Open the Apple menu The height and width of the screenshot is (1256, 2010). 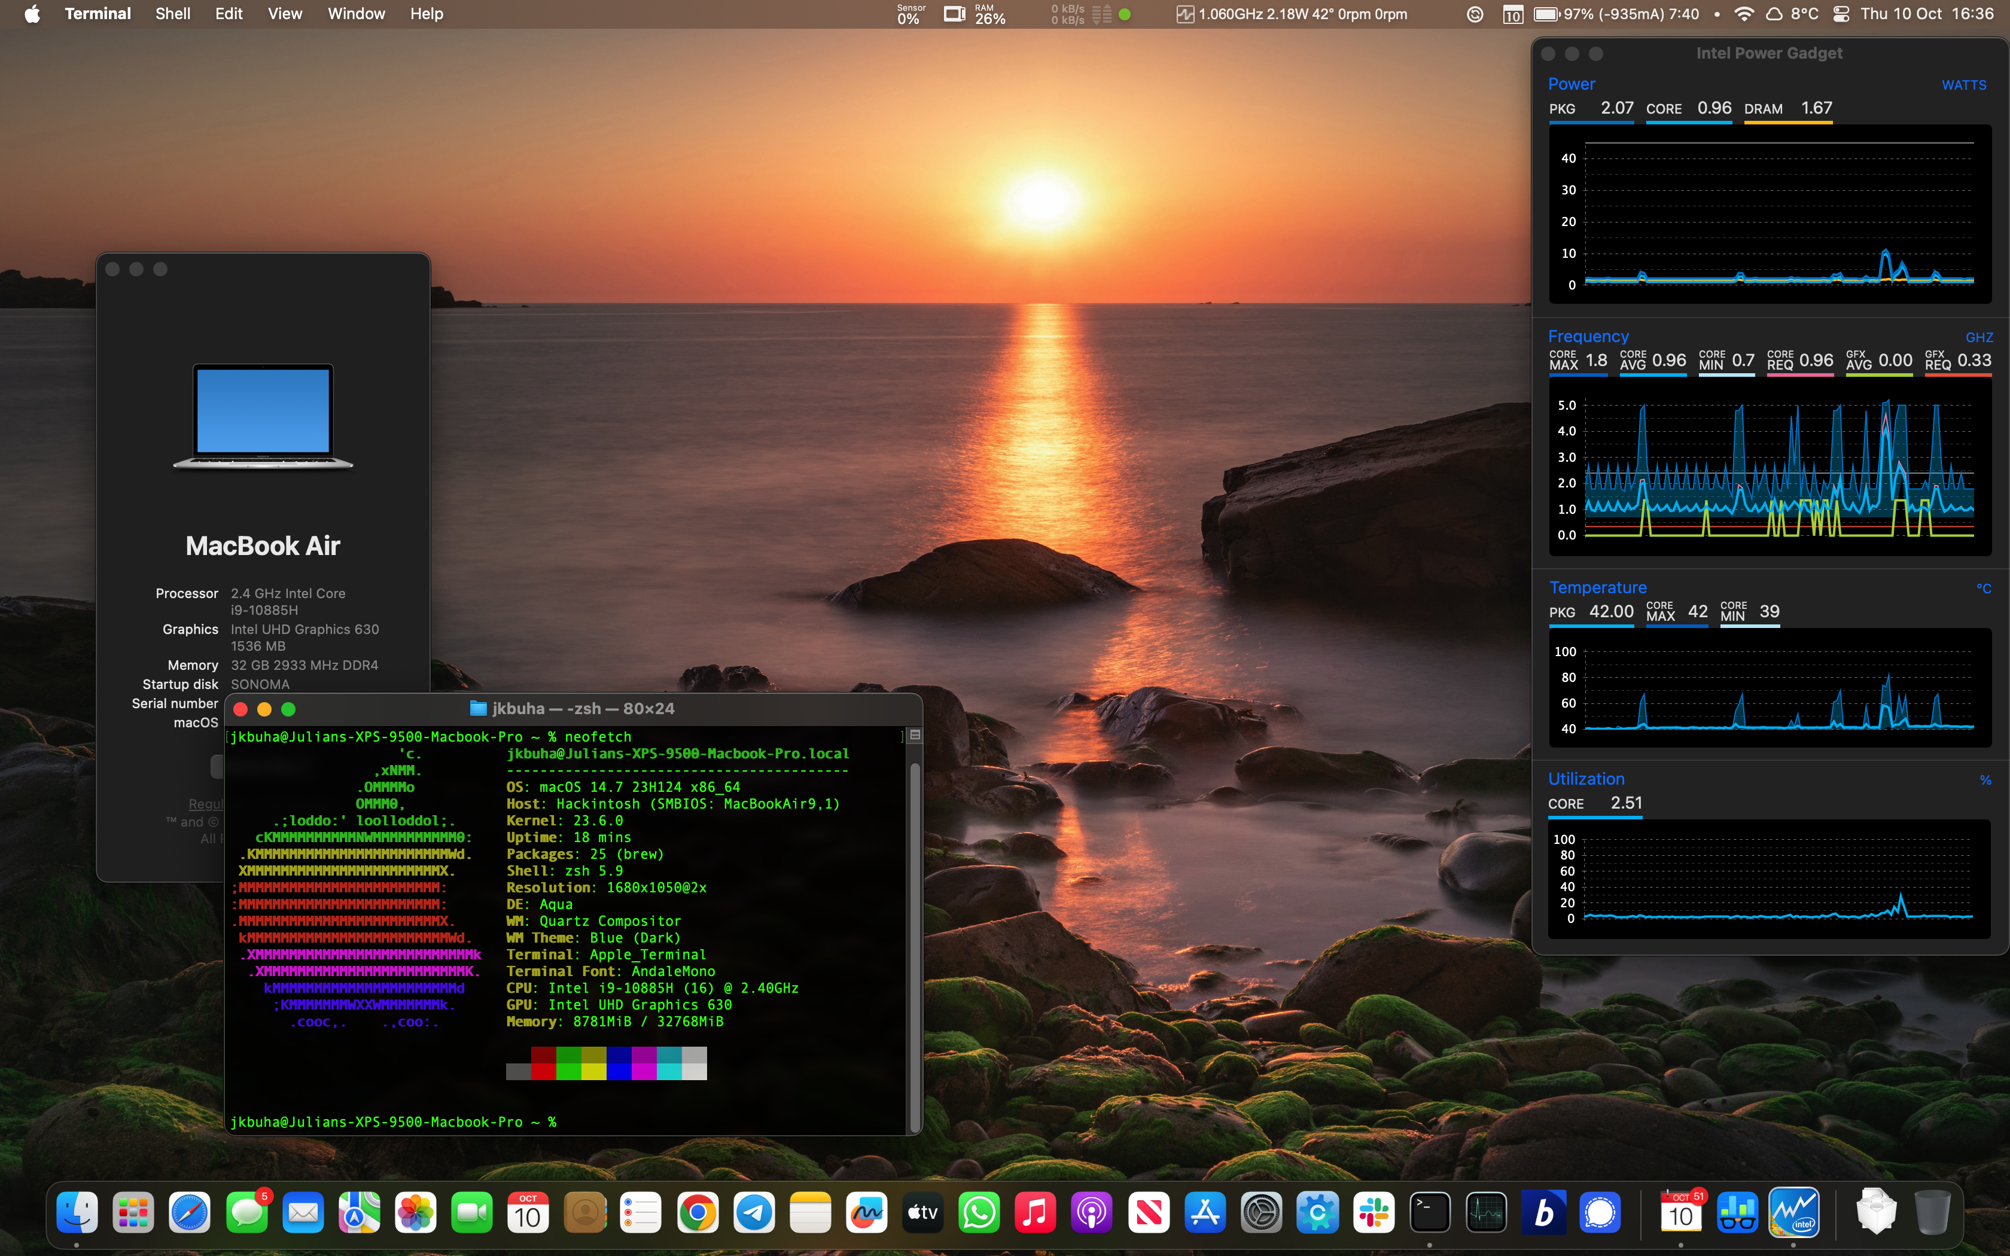pyautogui.click(x=32, y=14)
